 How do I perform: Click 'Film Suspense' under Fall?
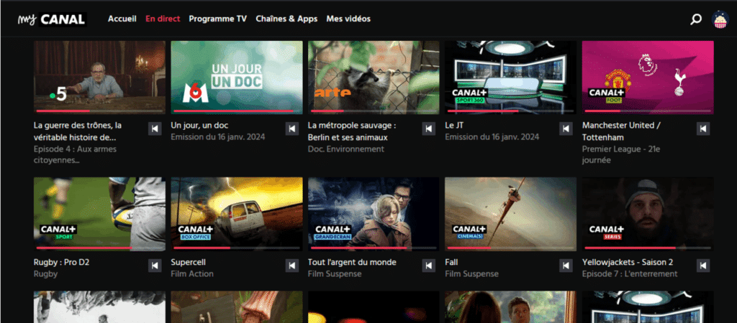point(471,273)
